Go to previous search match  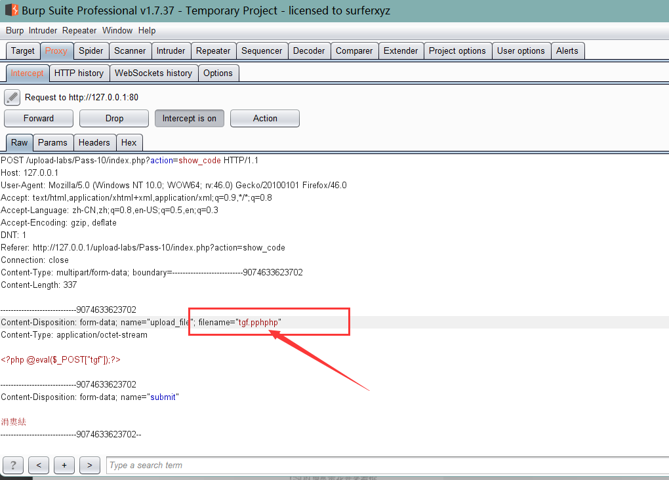(39, 465)
